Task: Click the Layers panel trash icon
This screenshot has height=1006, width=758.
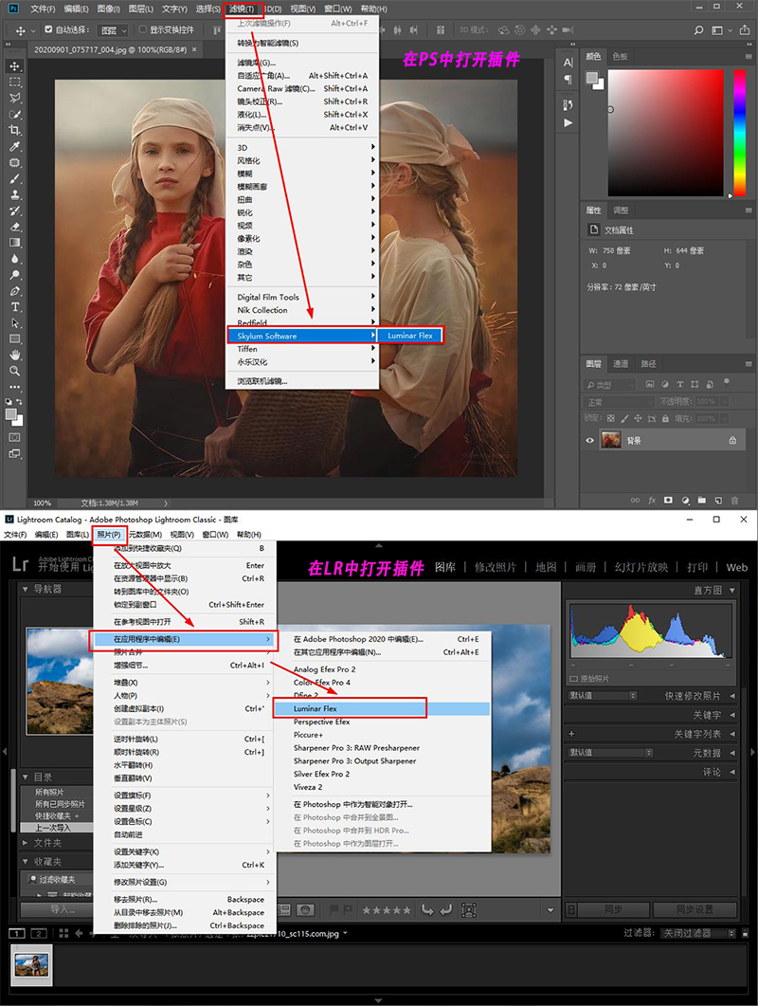Action: (735, 501)
